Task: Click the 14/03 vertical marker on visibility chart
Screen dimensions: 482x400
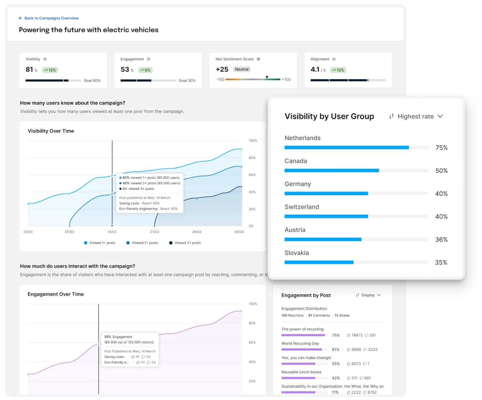Action: [112, 183]
